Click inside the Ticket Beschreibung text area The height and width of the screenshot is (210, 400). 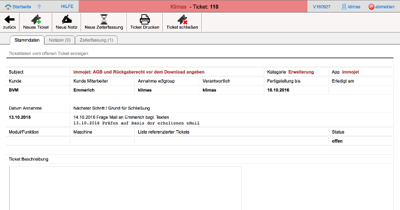tap(125, 188)
